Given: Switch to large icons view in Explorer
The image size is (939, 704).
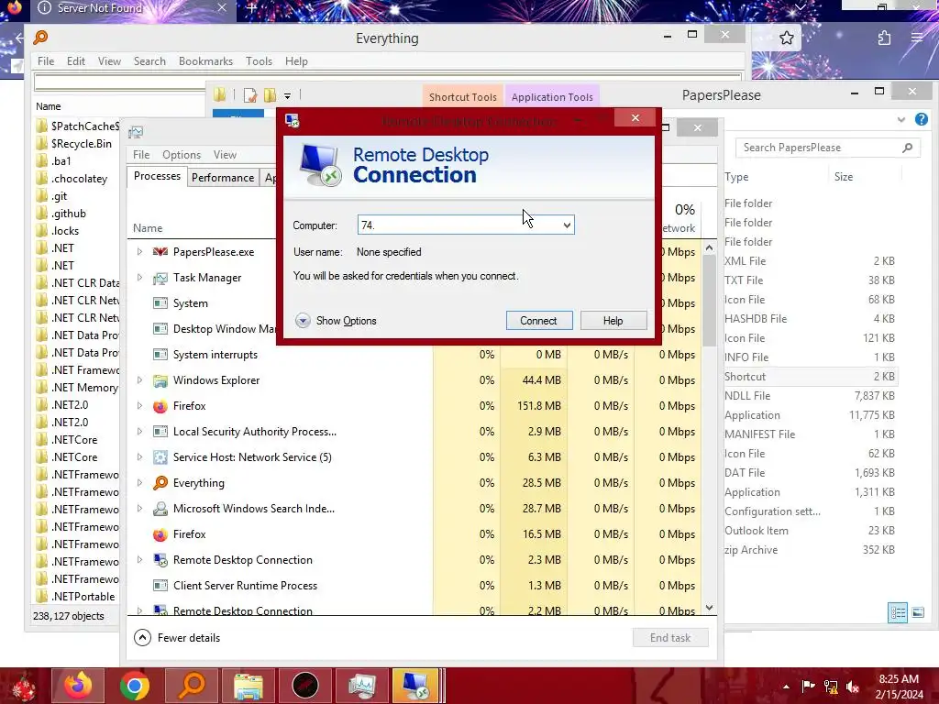Looking at the screenshot, I should (x=917, y=612).
